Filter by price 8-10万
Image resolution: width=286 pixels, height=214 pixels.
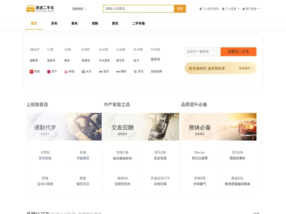point(85,50)
